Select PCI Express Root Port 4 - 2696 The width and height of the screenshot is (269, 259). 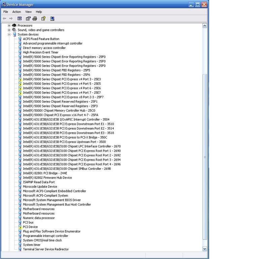(x=72, y=164)
